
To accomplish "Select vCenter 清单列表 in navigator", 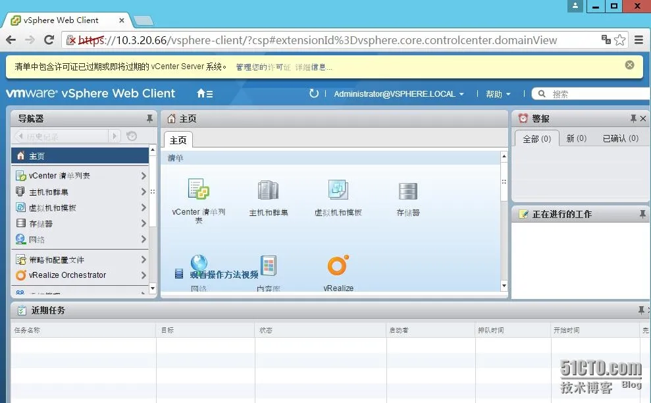I will tap(80, 176).
